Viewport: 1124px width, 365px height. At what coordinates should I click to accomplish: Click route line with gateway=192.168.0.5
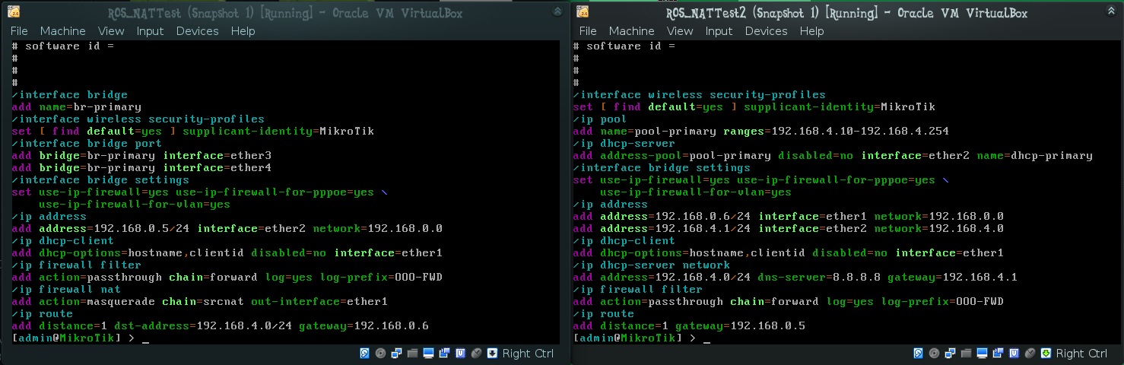click(689, 326)
